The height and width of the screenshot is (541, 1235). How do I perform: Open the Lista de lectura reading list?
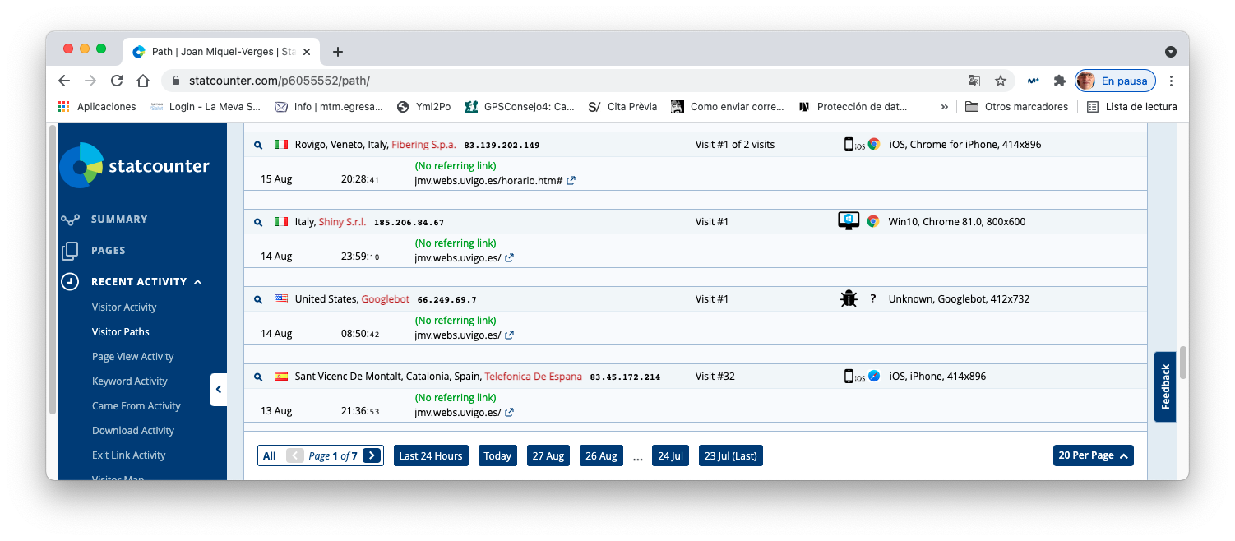(1132, 107)
